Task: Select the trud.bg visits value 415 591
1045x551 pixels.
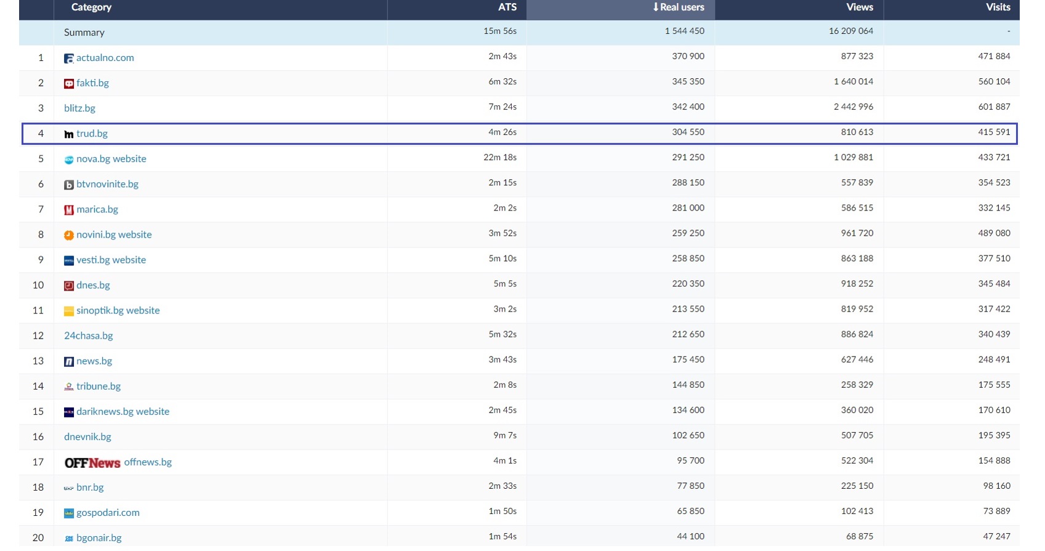Action: coord(995,132)
